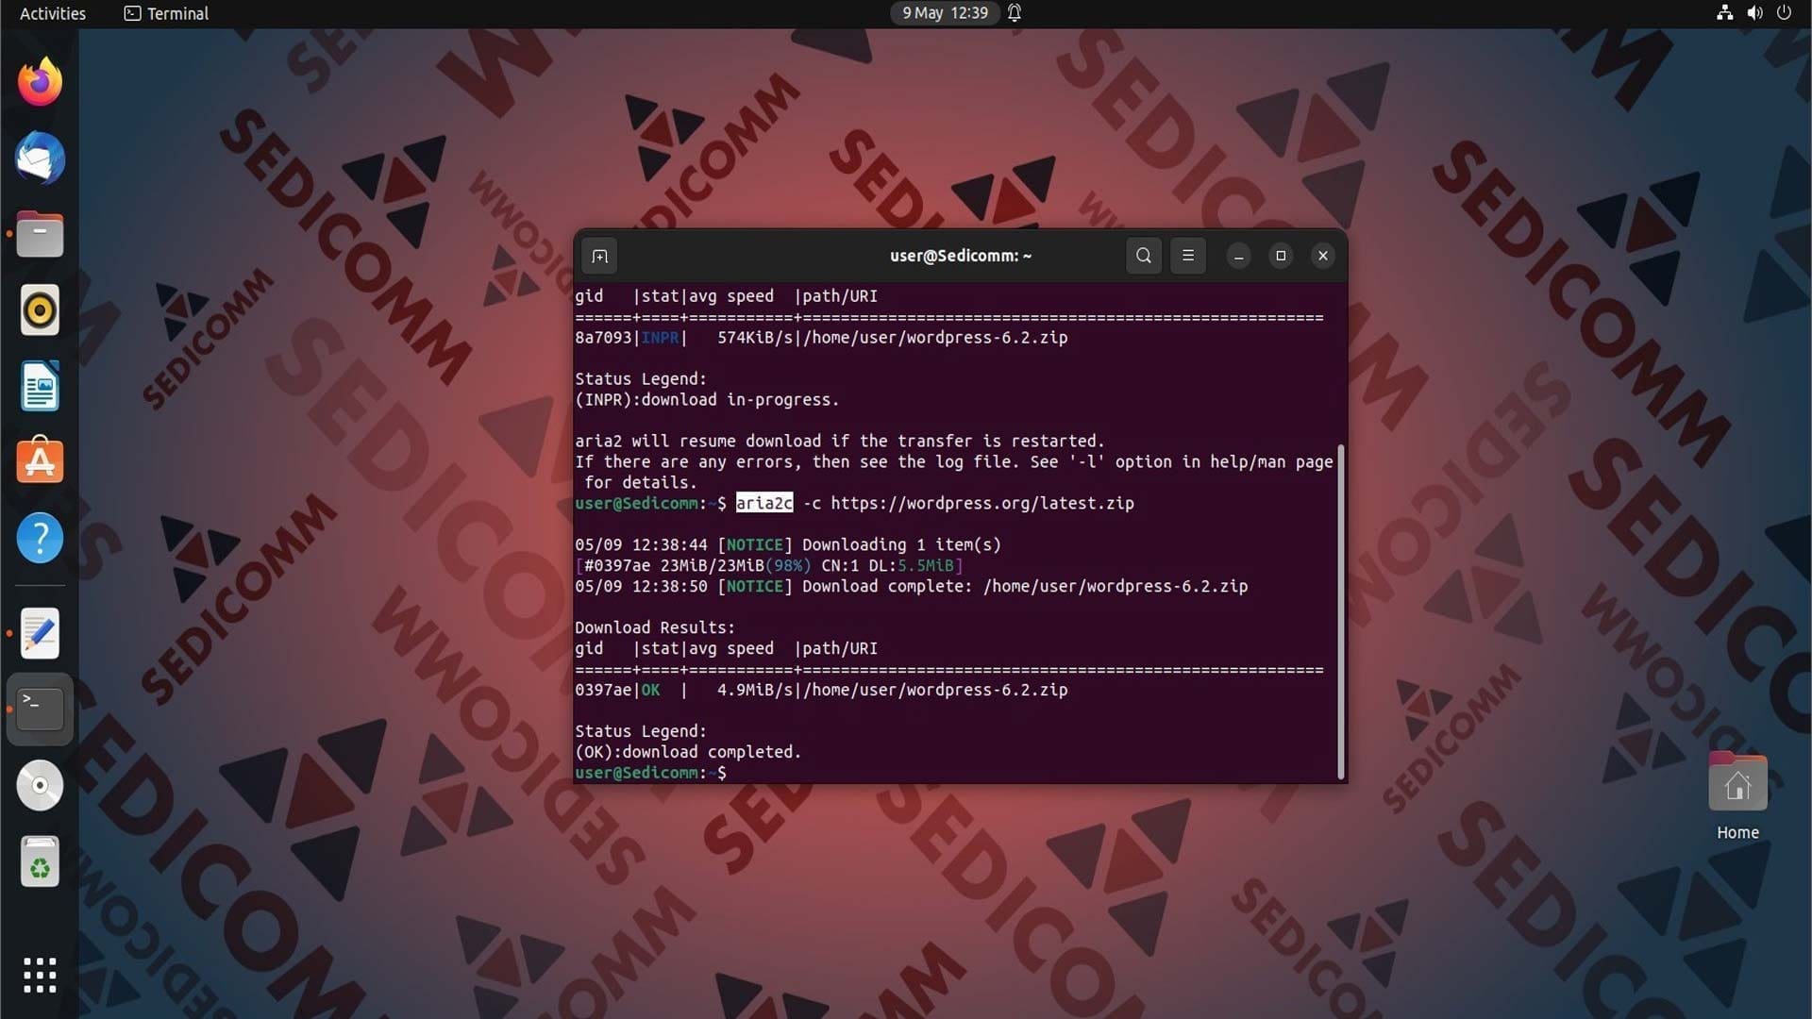Open Firefox from the dock

[40, 82]
